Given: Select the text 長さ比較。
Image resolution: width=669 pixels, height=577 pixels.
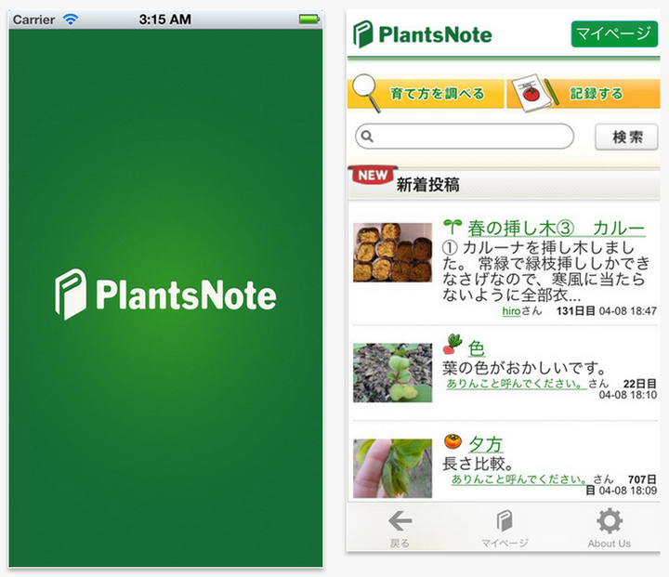Looking at the screenshot, I should (478, 464).
